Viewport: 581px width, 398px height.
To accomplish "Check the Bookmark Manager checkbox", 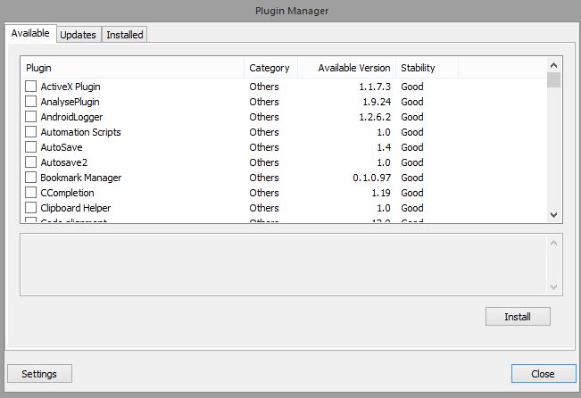I will click(x=31, y=178).
